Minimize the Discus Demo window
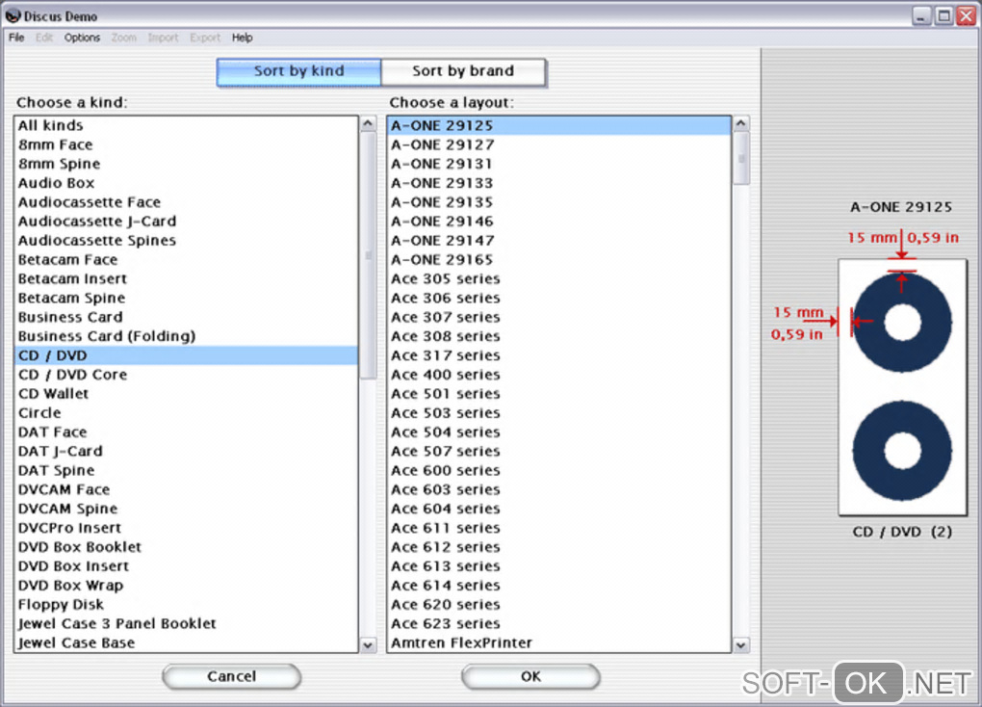Screen dimensions: 982x707 pyautogui.click(x=920, y=15)
